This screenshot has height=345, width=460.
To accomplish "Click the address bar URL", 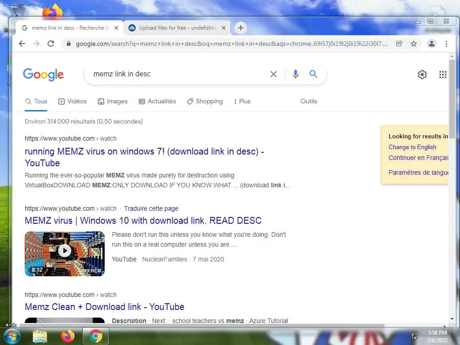I will [231, 44].
